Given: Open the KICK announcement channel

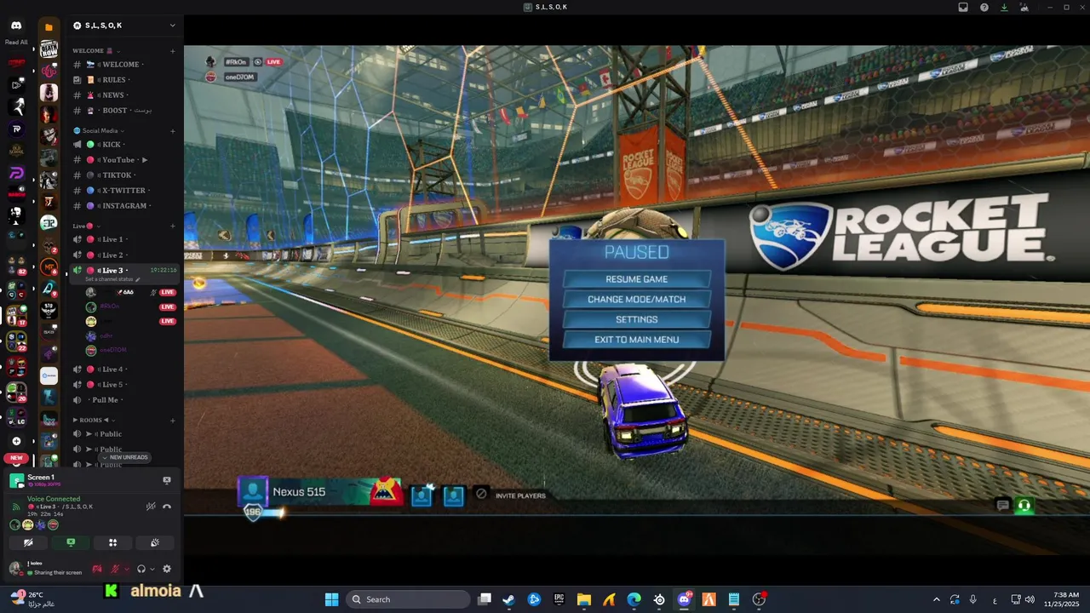Looking at the screenshot, I should click(x=124, y=145).
